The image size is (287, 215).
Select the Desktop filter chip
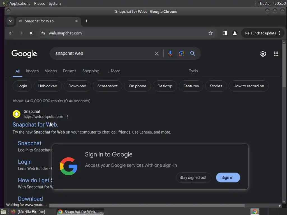click(165, 86)
